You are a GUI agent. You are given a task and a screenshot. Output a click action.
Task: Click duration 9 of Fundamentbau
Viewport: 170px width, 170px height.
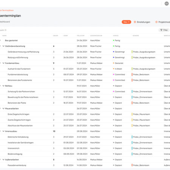tap(54, 63)
